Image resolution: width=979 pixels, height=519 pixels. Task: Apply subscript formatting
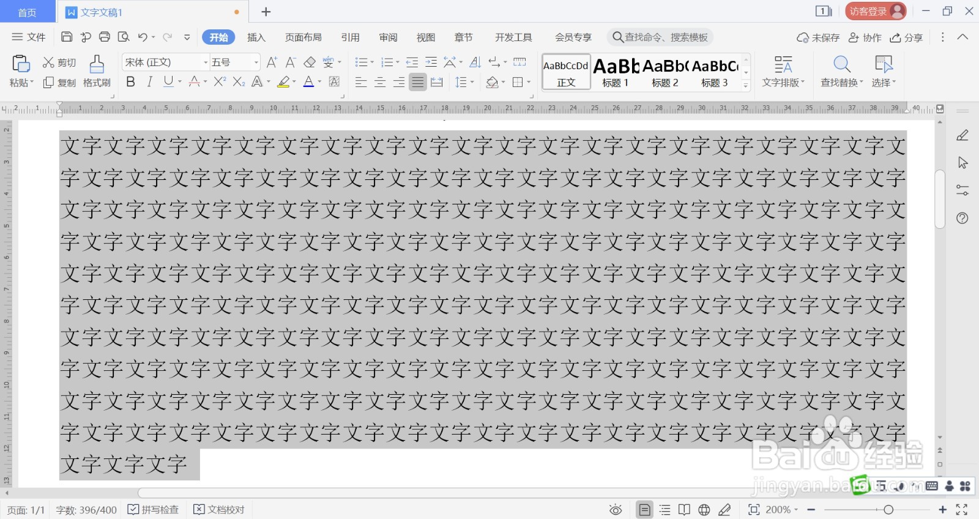click(239, 82)
